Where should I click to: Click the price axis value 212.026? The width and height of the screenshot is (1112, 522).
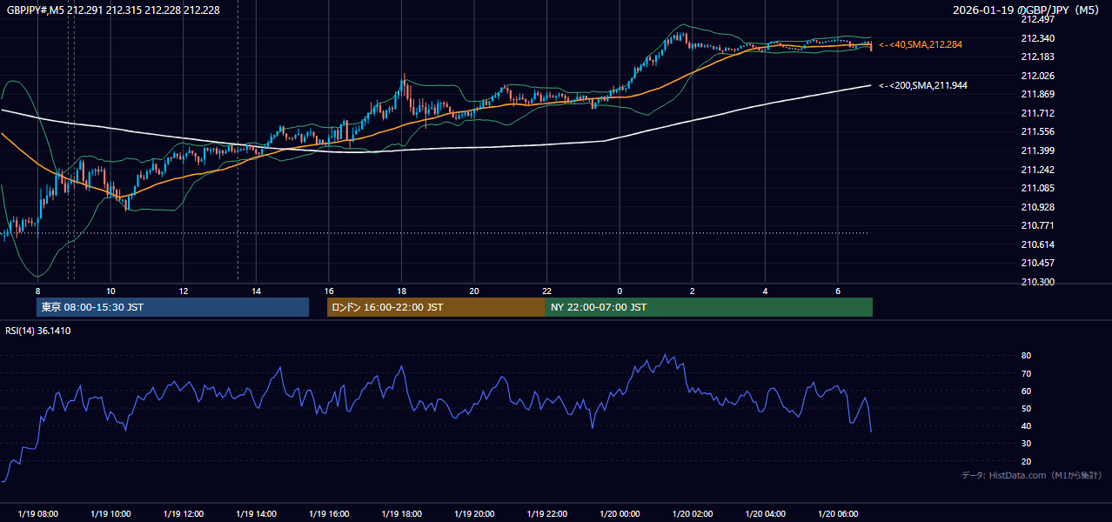point(1037,76)
